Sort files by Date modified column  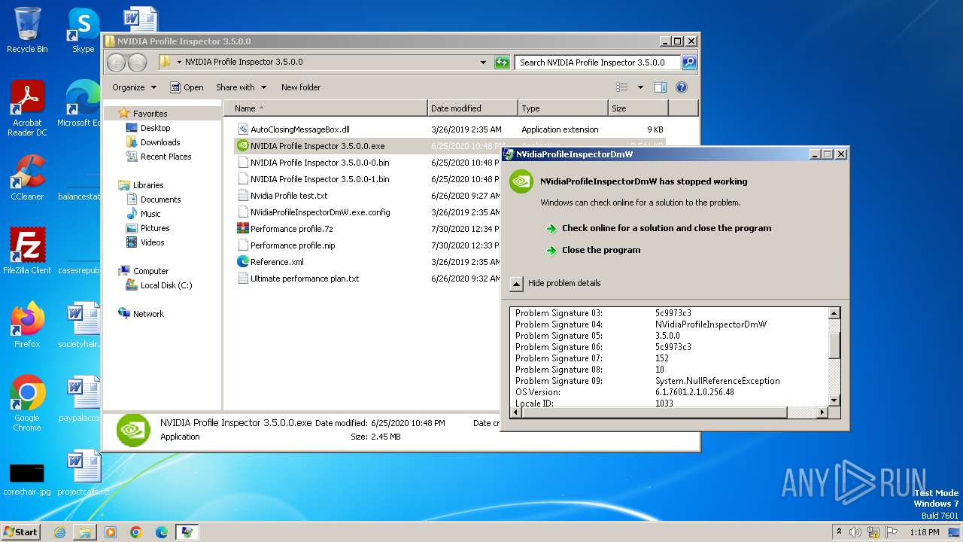click(472, 108)
